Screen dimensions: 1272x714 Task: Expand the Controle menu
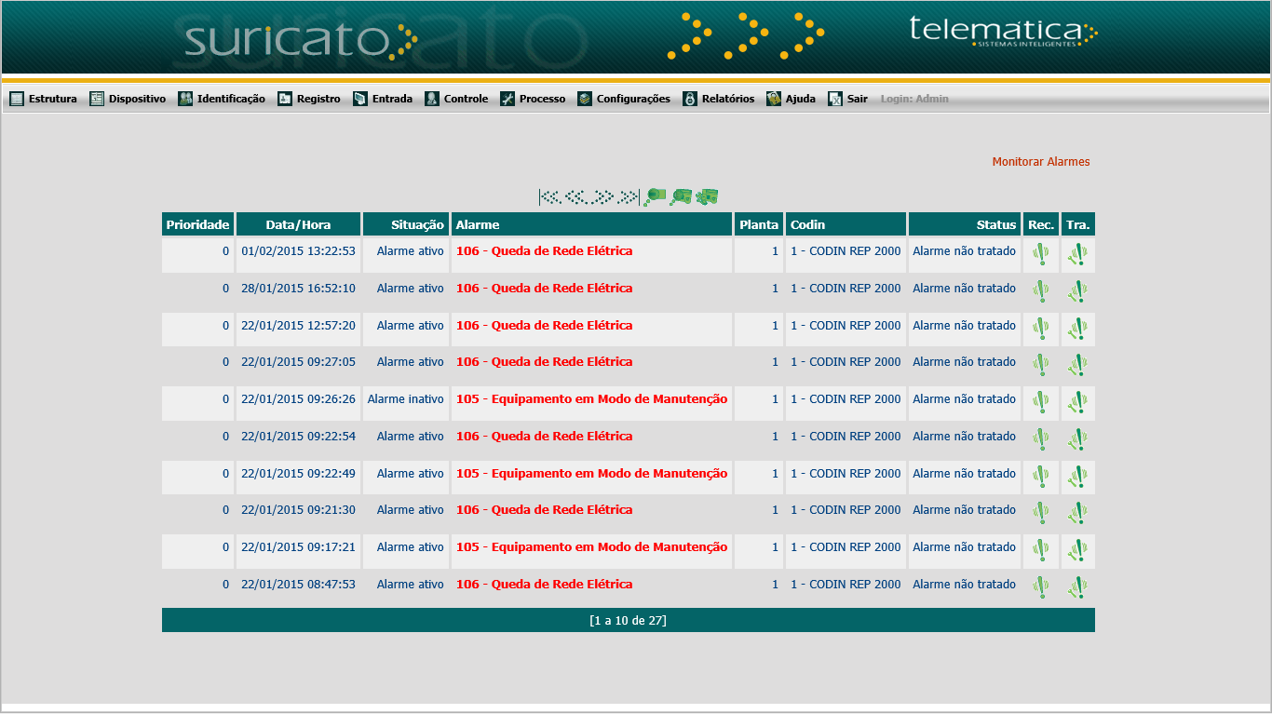[456, 99]
